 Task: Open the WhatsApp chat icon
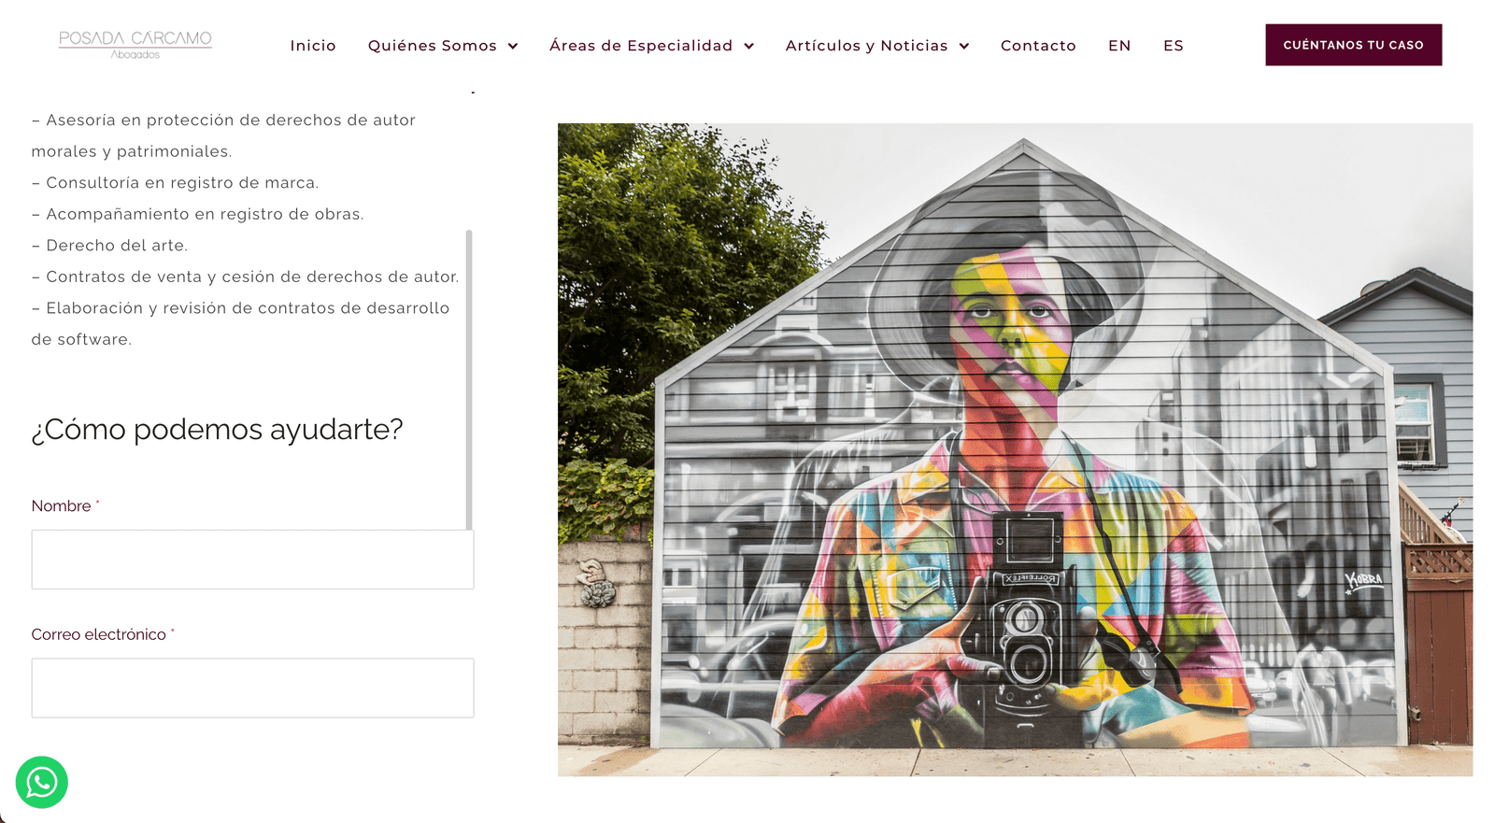[x=42, y=782]
